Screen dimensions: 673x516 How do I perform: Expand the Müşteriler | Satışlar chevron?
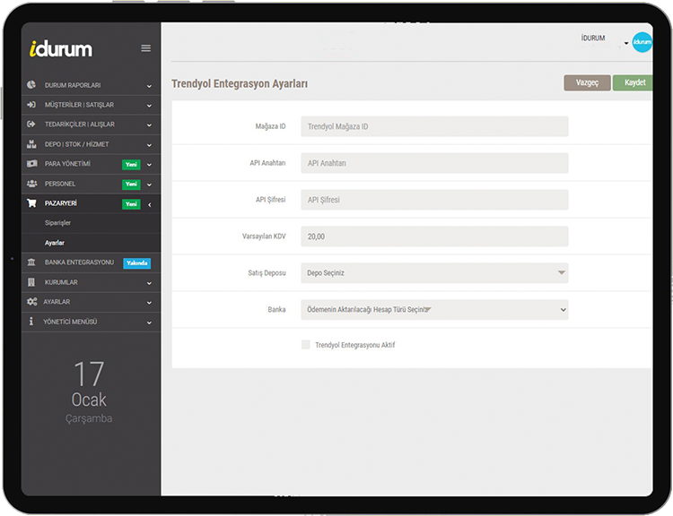click(x=149, y=106)
